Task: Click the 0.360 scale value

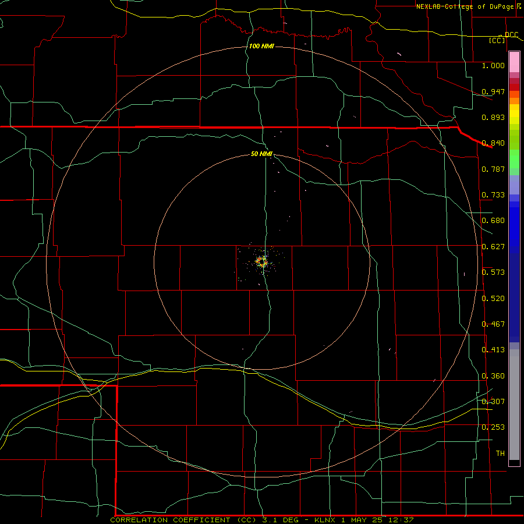Action: tap(493, 376)
